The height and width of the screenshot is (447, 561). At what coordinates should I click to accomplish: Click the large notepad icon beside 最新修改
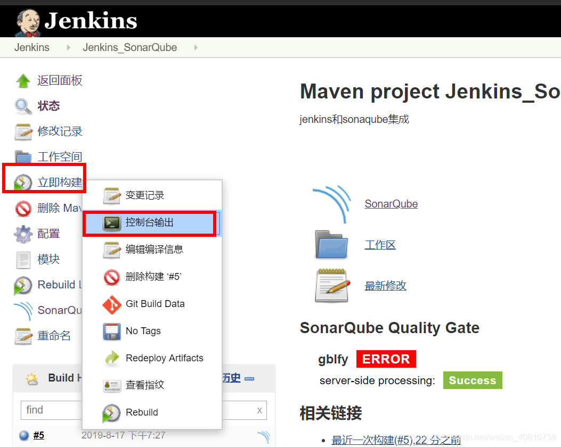pos(332,285)
